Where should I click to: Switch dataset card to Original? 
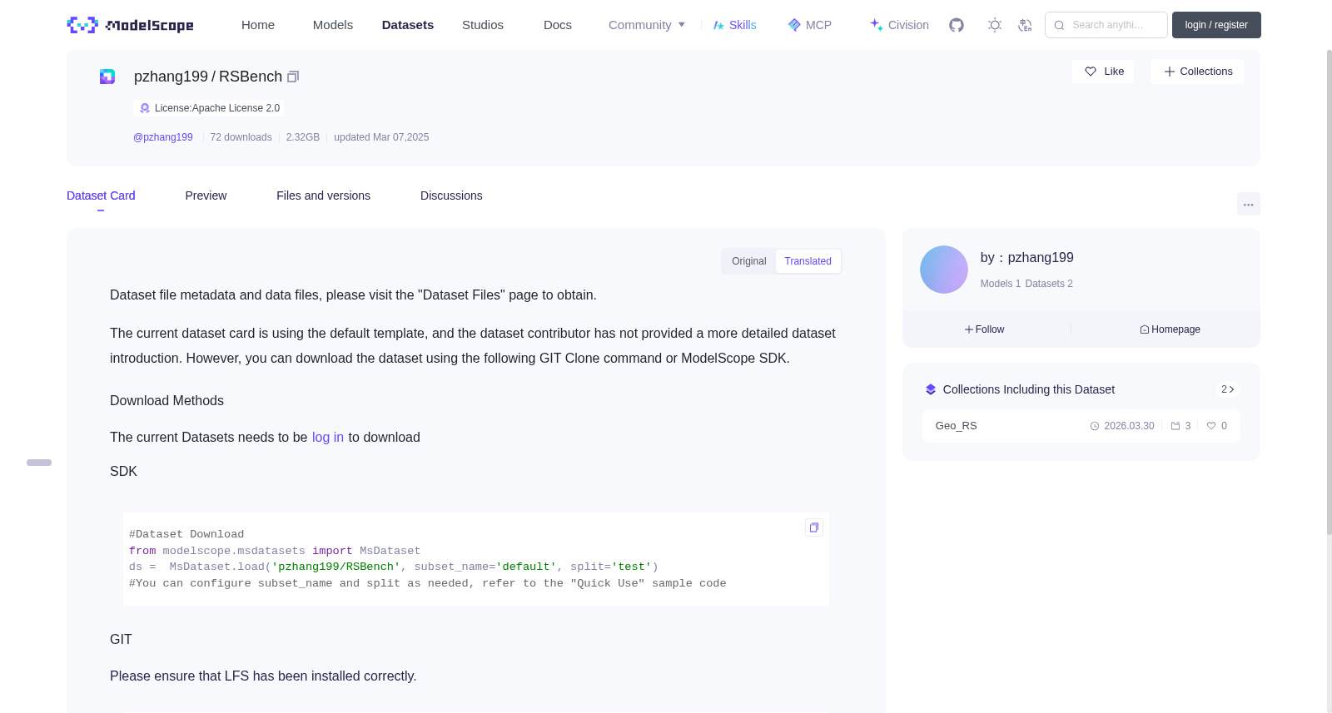pos(749,261)
